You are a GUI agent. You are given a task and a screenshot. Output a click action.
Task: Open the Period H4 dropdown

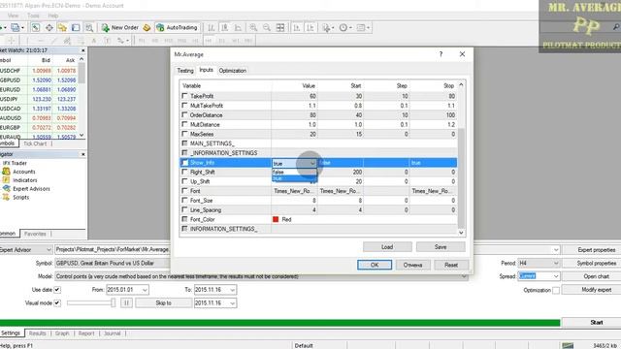[556, 263]
